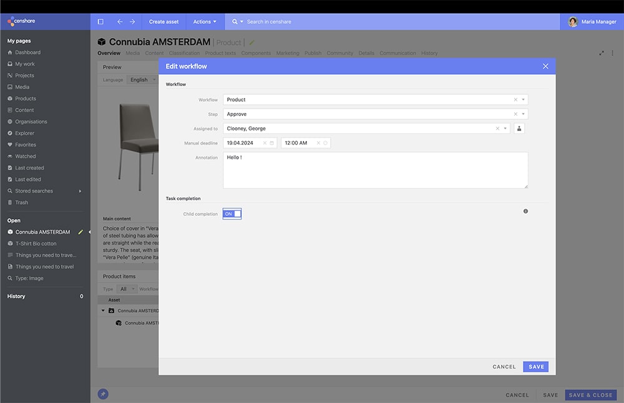Open Organisations in sidebar
The width and height of the screenshot is (624, 403).
(31, 122)
